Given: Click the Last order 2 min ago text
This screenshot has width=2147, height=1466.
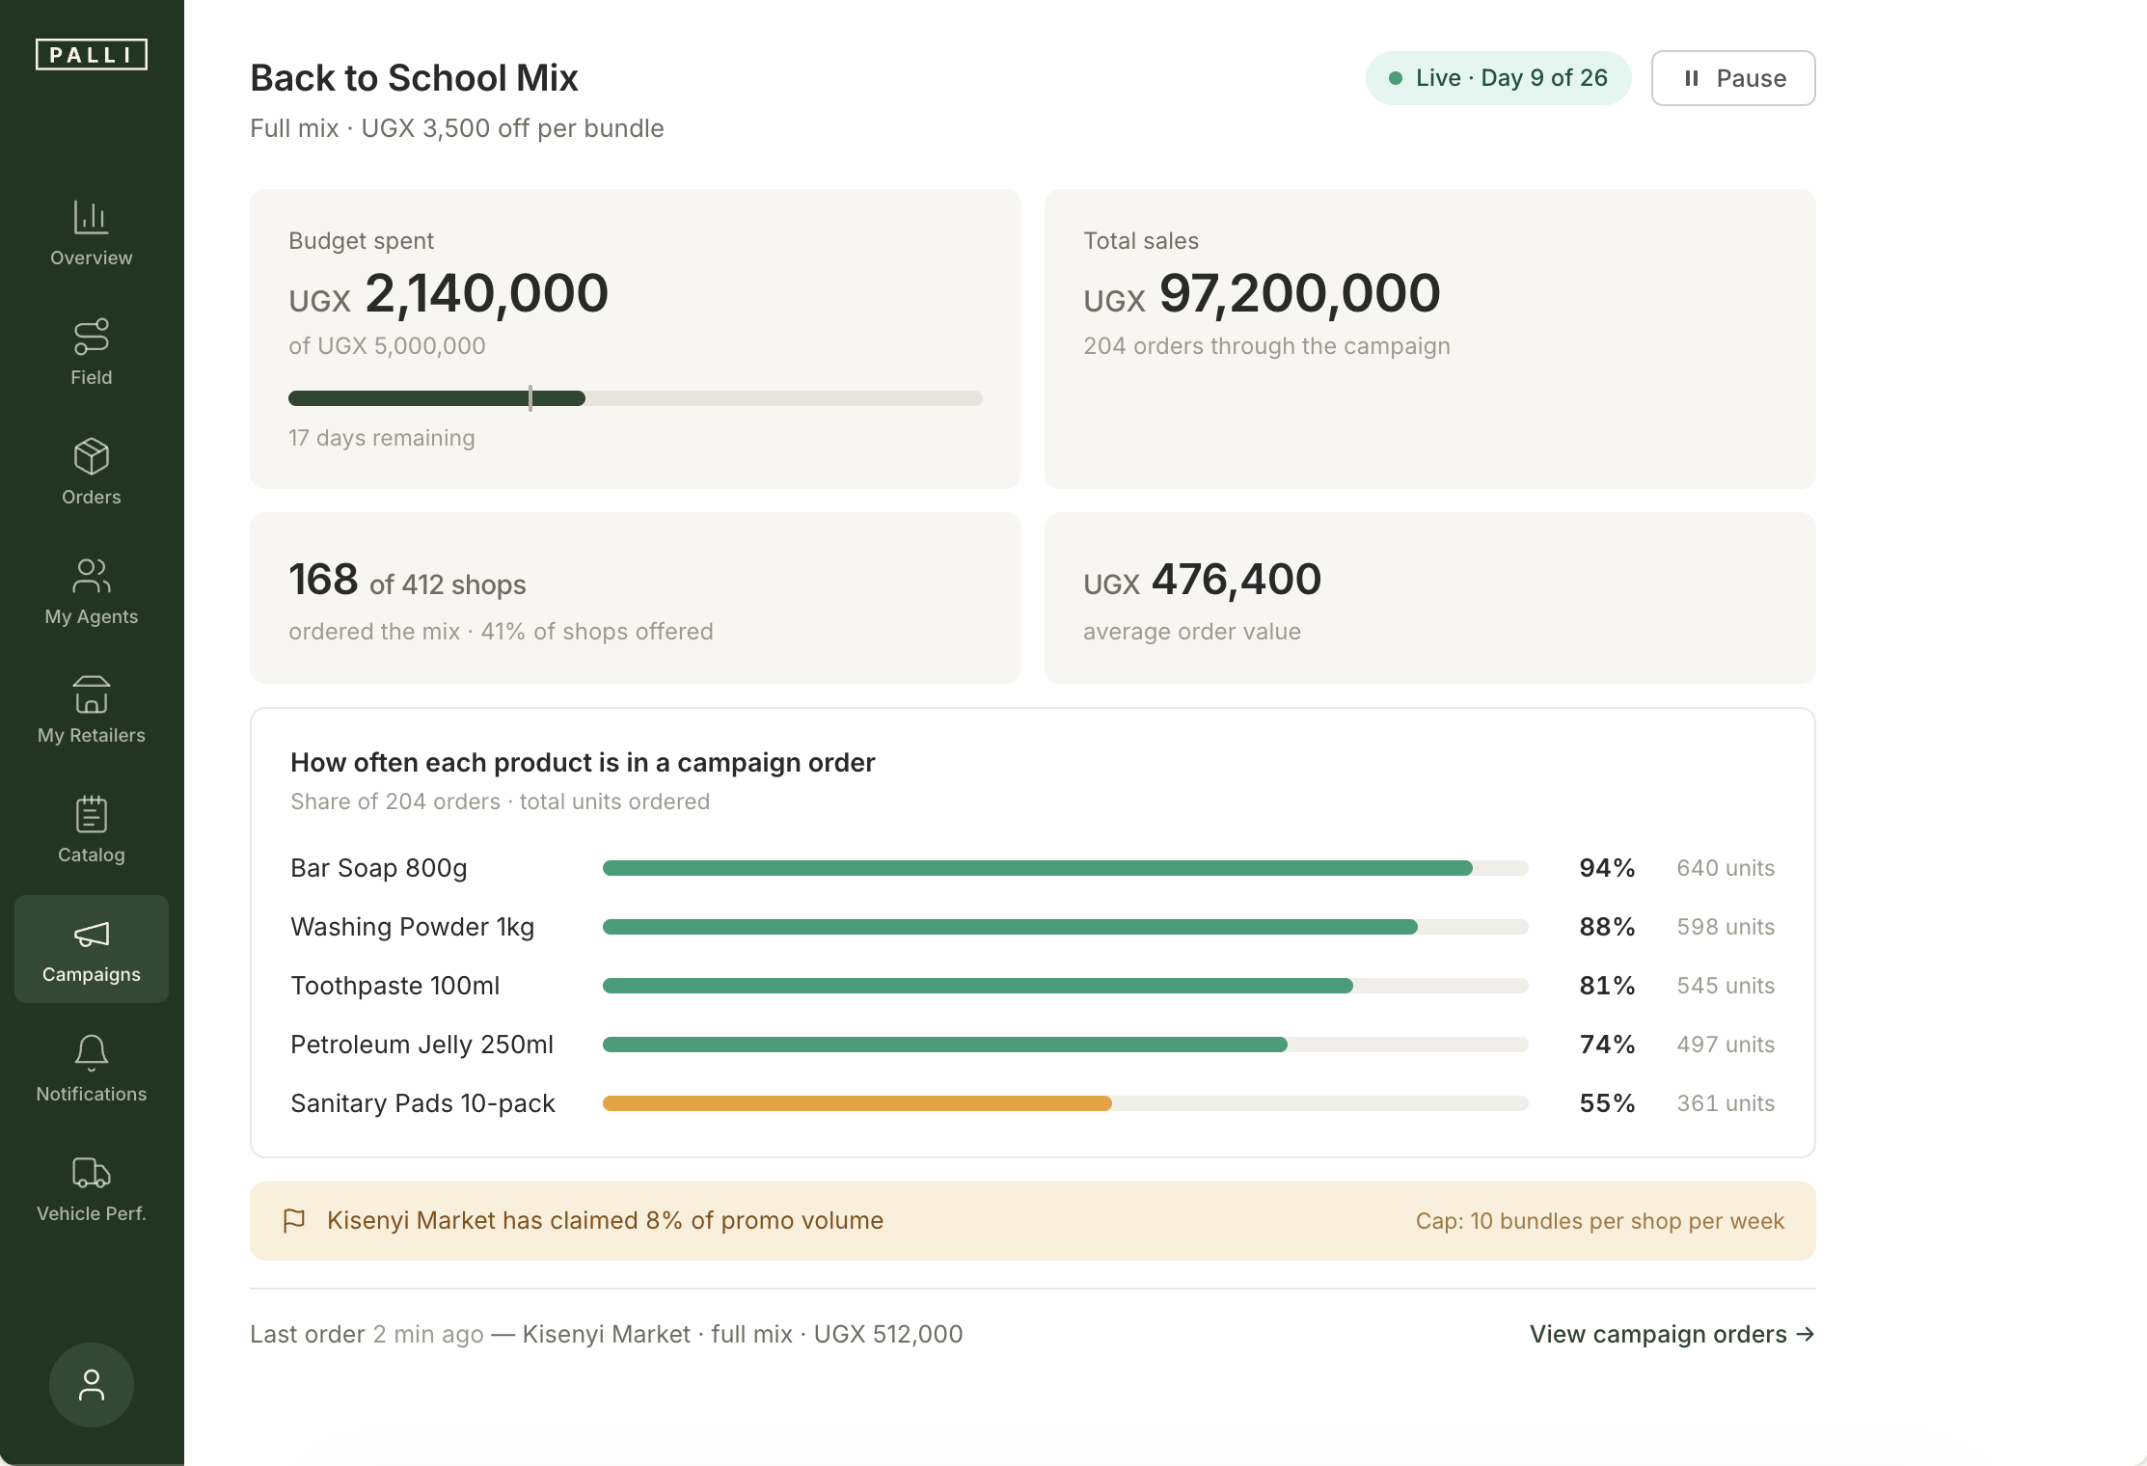Looking at the screenshot, I should click(367, 1334).
